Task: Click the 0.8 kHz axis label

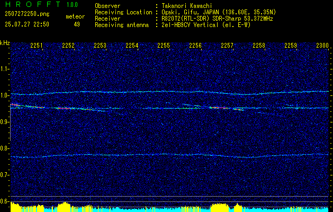Action: pos(5,148)
